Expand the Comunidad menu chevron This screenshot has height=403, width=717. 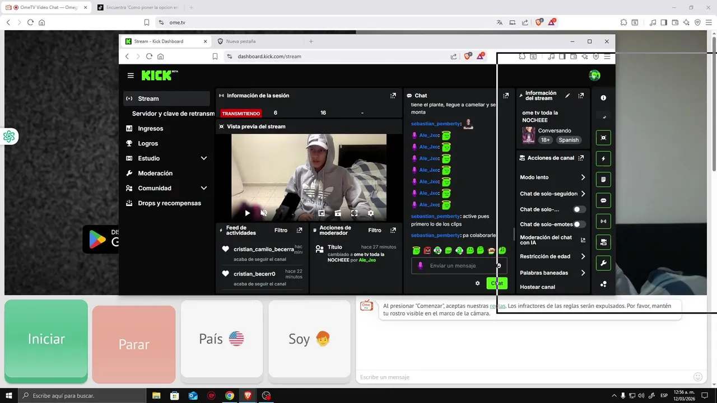click(x=204, y=188)
